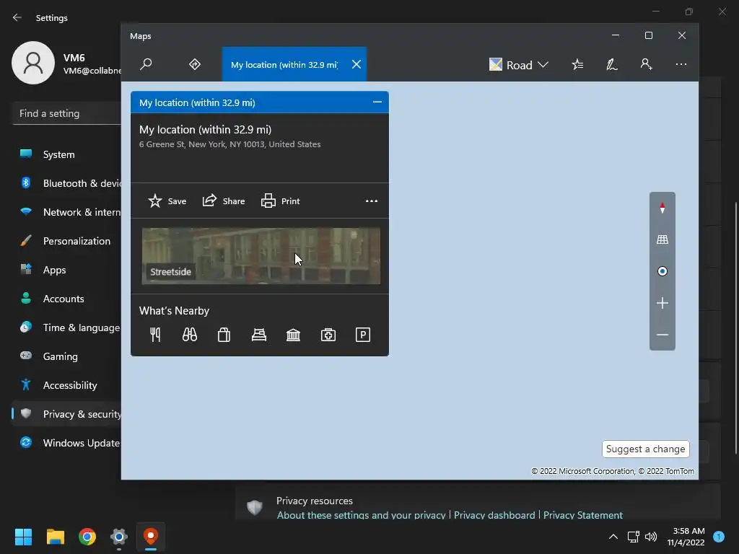This screenshot has height=554, width=739.
Task: Click the address 6 Greene St text
Action: point(229,144)
